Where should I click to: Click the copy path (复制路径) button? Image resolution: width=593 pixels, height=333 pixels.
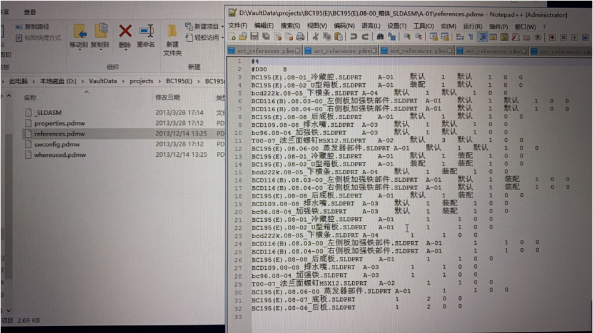click(31, 27)
